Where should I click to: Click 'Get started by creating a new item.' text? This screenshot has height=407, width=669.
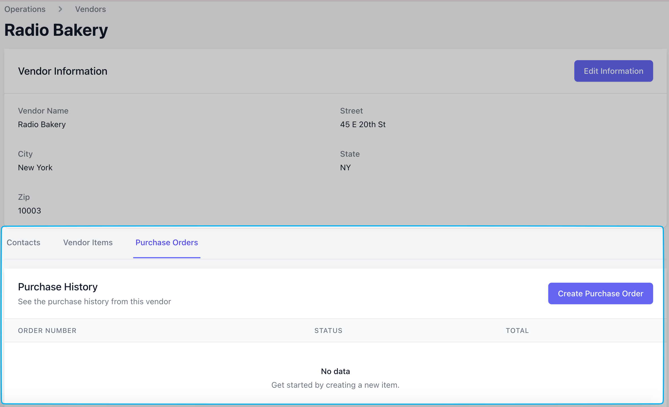(x=335, y=385)
